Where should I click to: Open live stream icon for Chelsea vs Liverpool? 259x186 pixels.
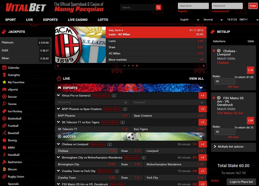(110, 144)
